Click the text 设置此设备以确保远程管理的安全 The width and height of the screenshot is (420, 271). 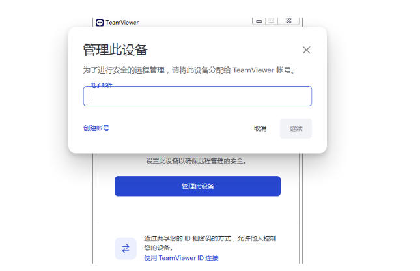(196, 161)
